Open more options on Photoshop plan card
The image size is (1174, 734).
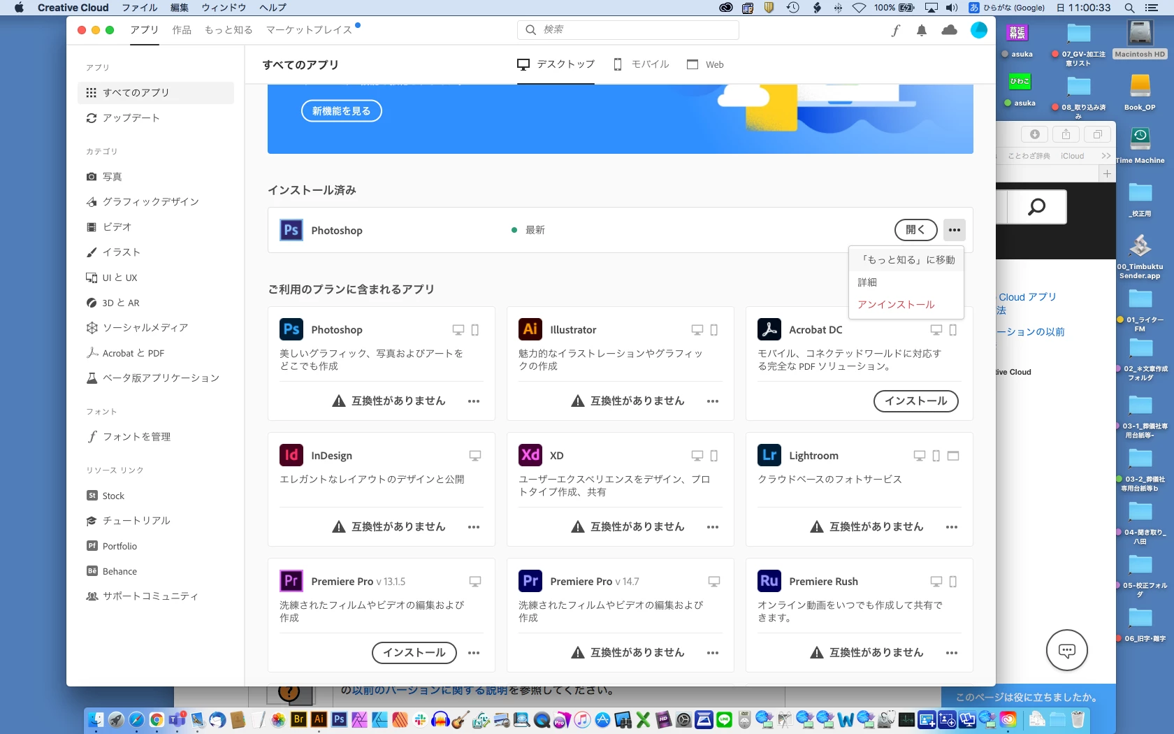474,401
